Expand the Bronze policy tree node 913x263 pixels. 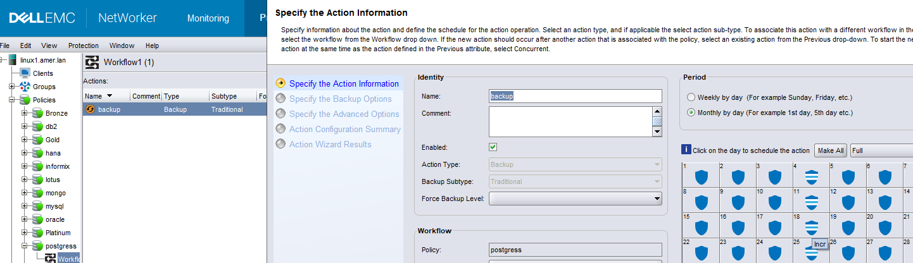click(25, 113)
